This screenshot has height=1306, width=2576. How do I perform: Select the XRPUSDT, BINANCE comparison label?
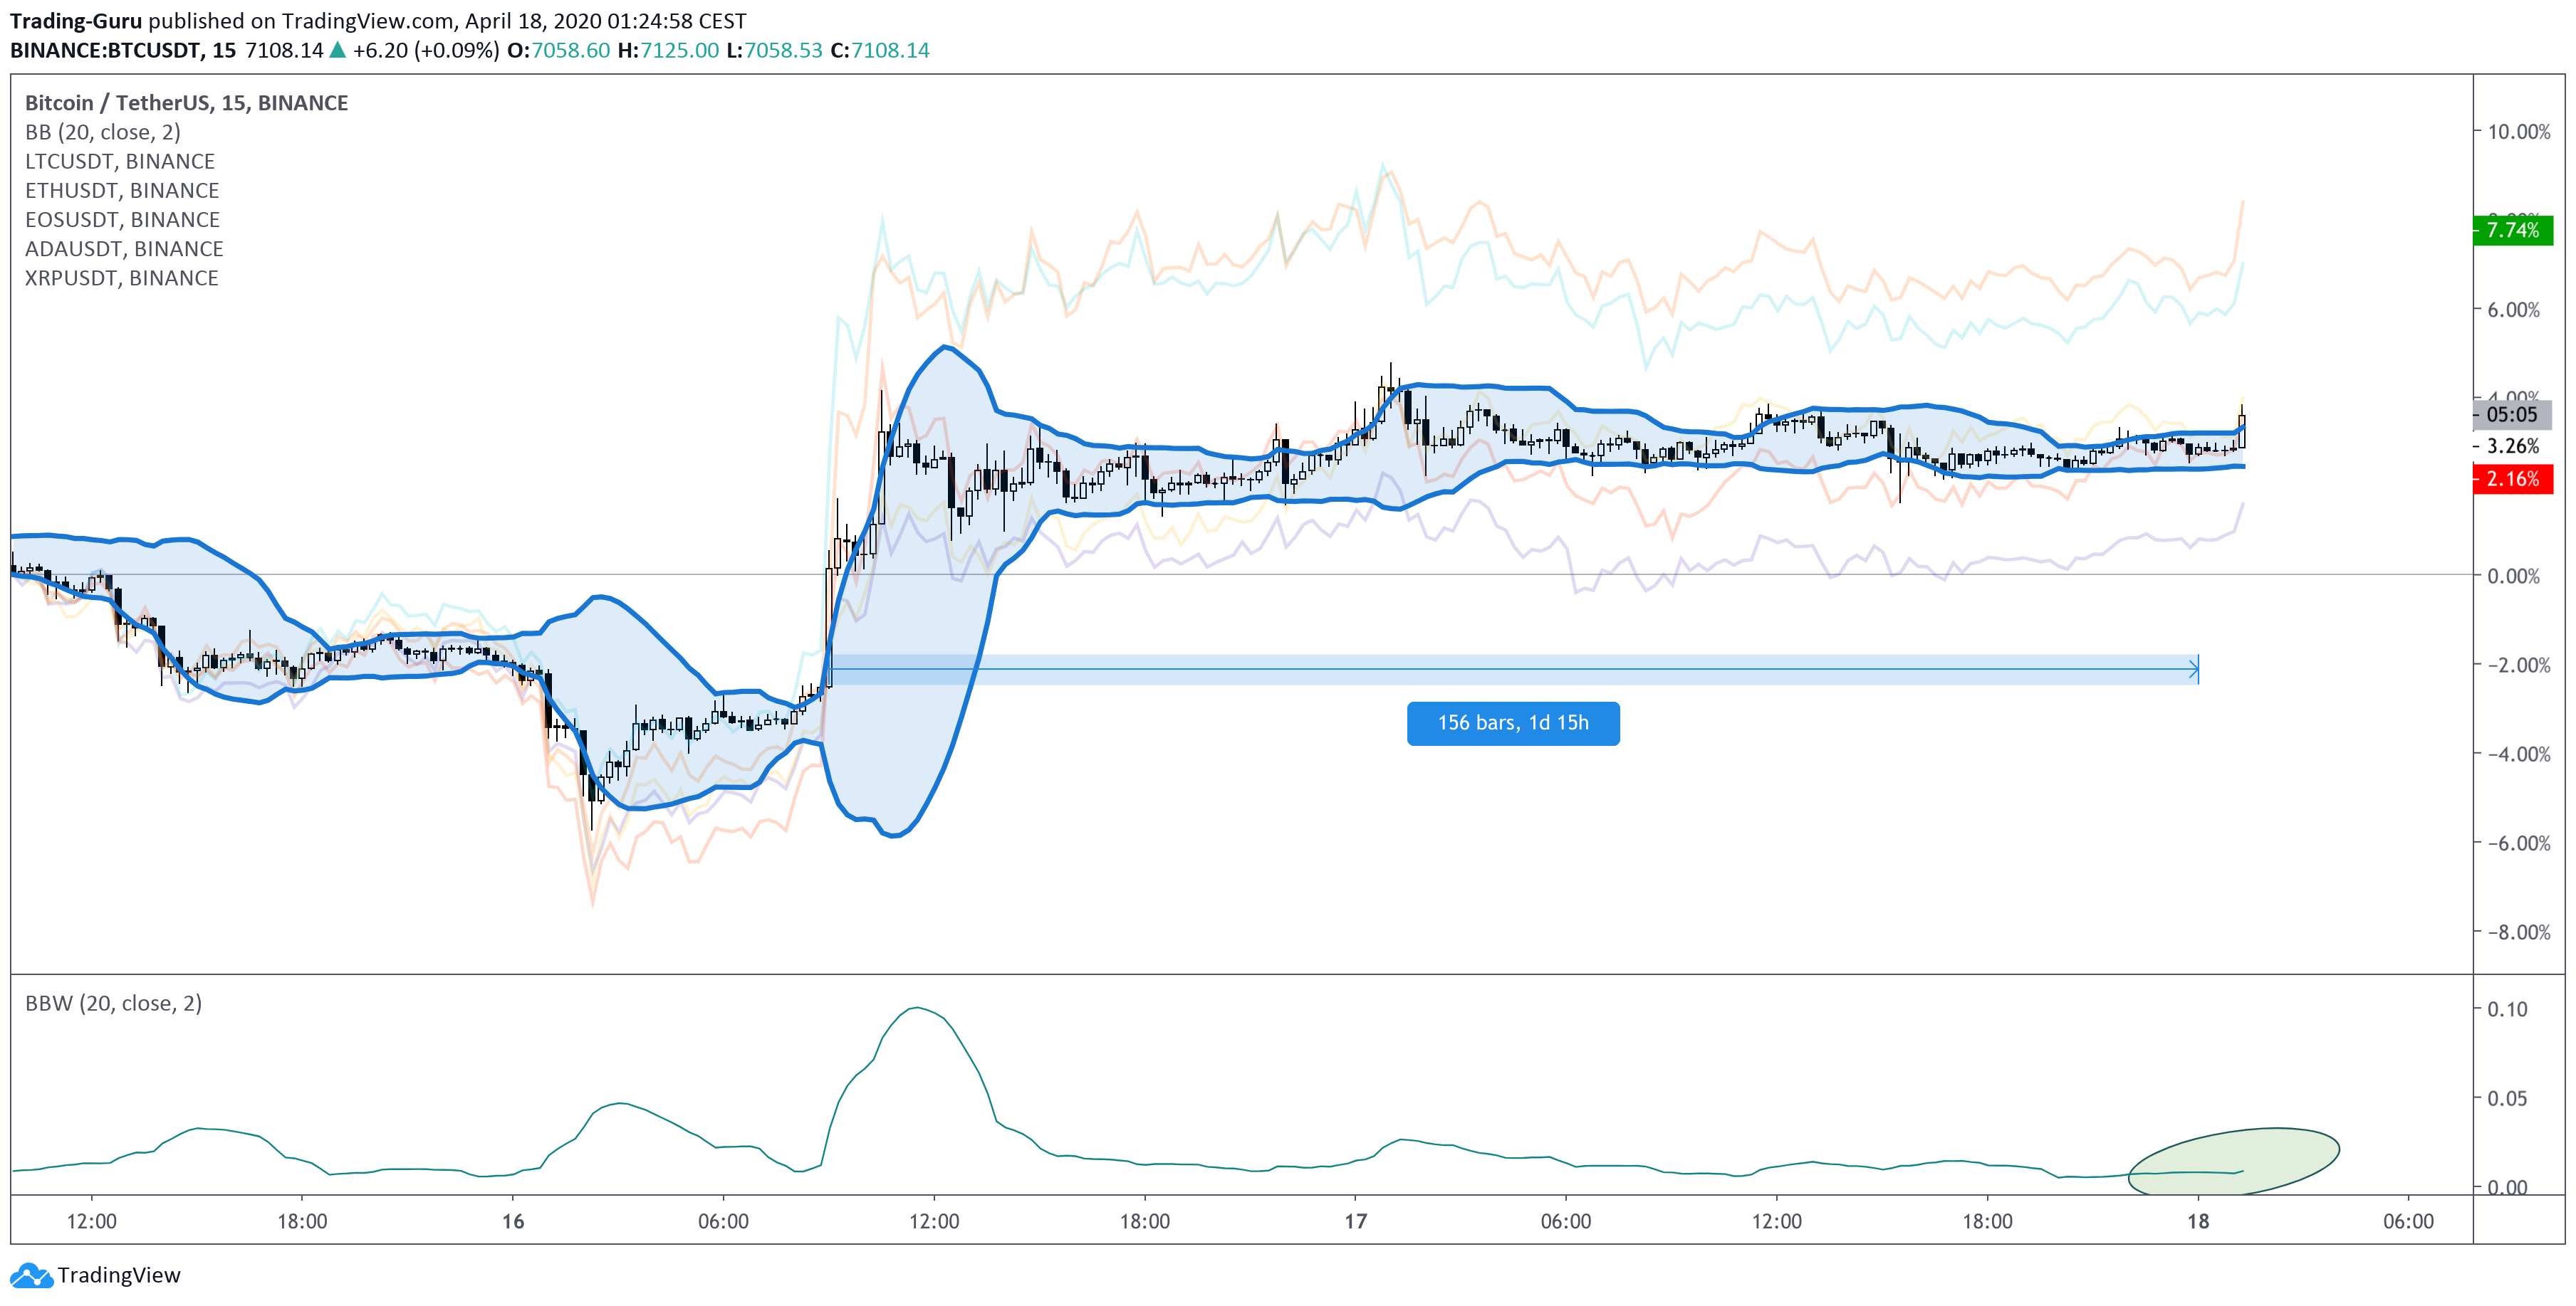coord(121,278)
